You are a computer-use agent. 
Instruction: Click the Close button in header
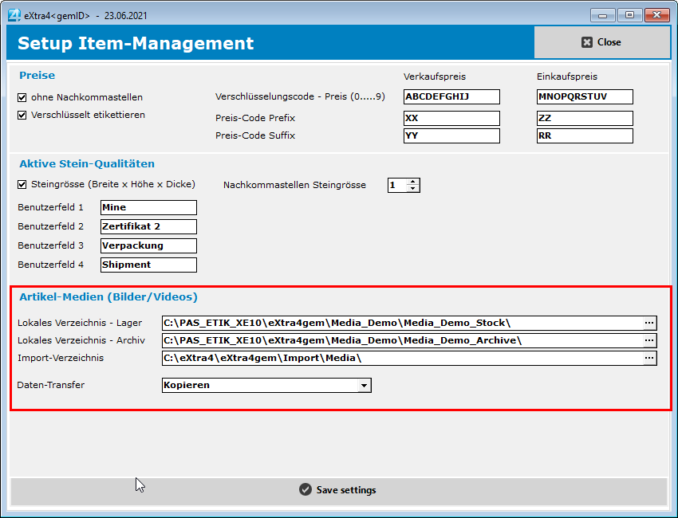click(x=601, y=42)
